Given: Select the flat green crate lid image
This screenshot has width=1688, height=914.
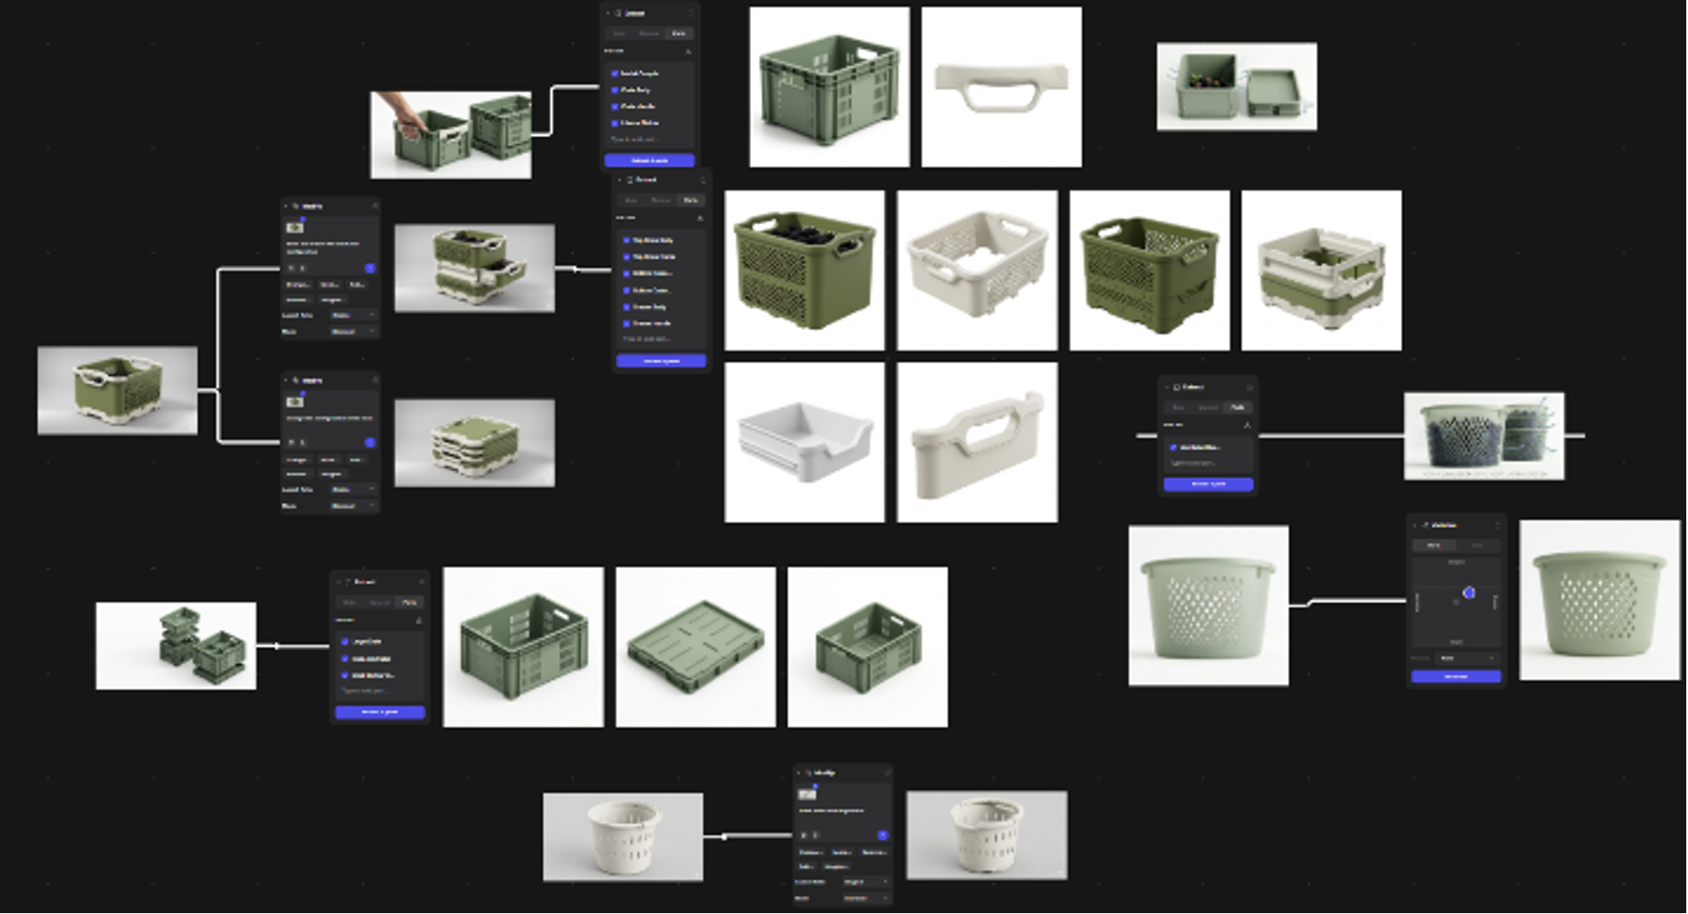Looking at the screenshot, I should click(695, 647).
